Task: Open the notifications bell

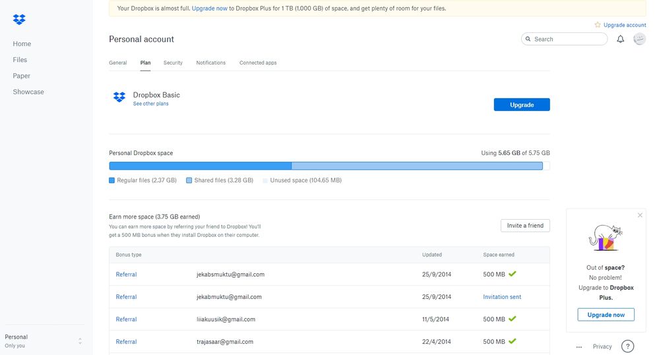Action: [x=620, y=39]
